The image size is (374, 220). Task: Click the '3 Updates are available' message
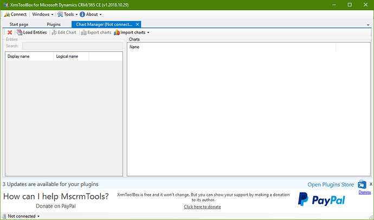coord(50,184)
